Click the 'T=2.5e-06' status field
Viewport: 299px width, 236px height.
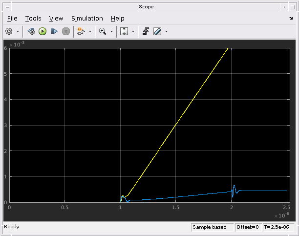point(278,227)
